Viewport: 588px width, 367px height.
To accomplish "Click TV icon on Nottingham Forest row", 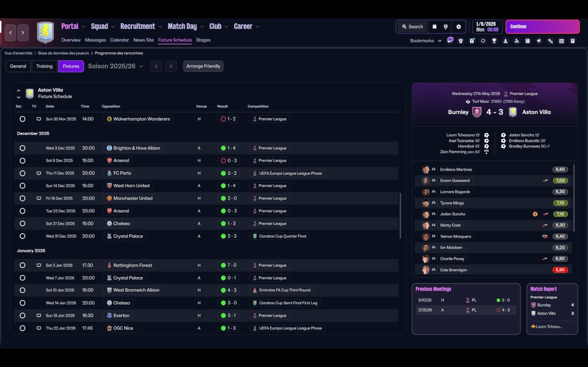I will click(39, 265).
